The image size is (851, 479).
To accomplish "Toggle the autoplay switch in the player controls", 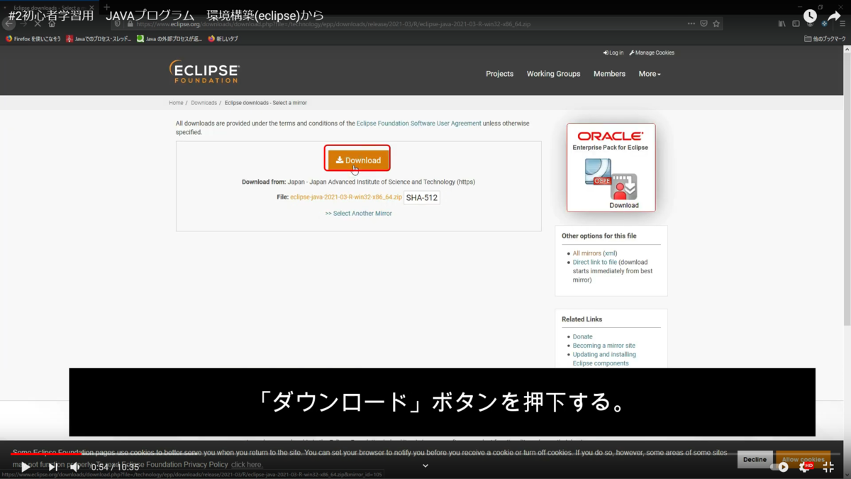I will coord(779,467).
